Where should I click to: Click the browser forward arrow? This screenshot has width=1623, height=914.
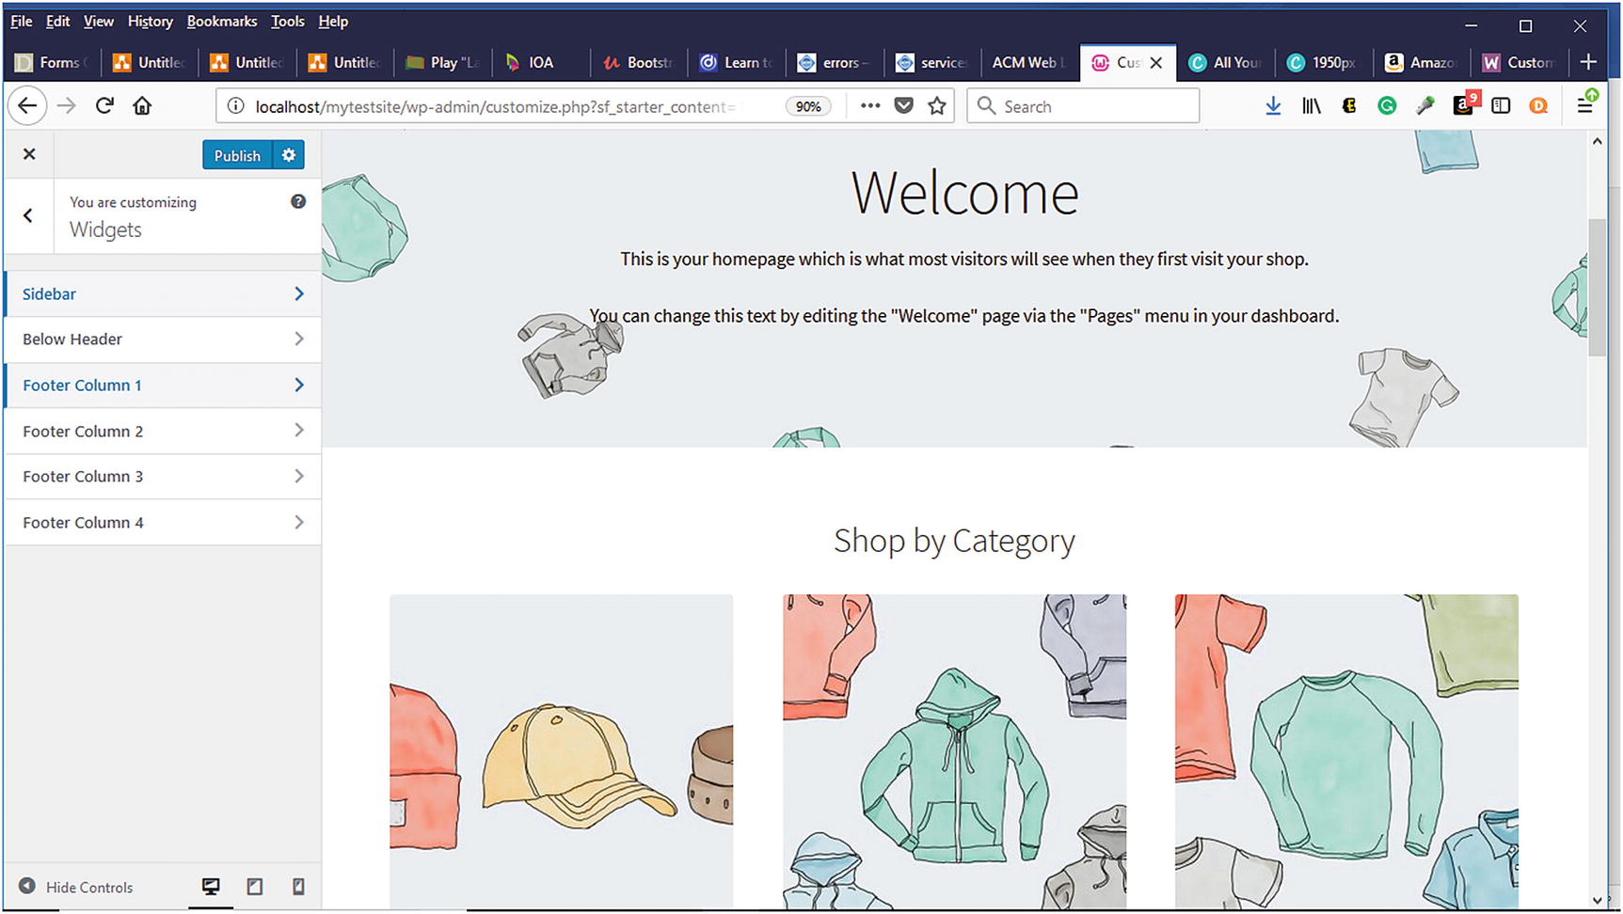coord(66,106)
